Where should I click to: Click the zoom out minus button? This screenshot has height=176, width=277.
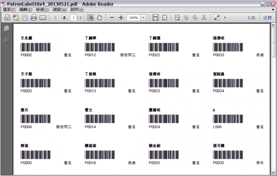112,18
